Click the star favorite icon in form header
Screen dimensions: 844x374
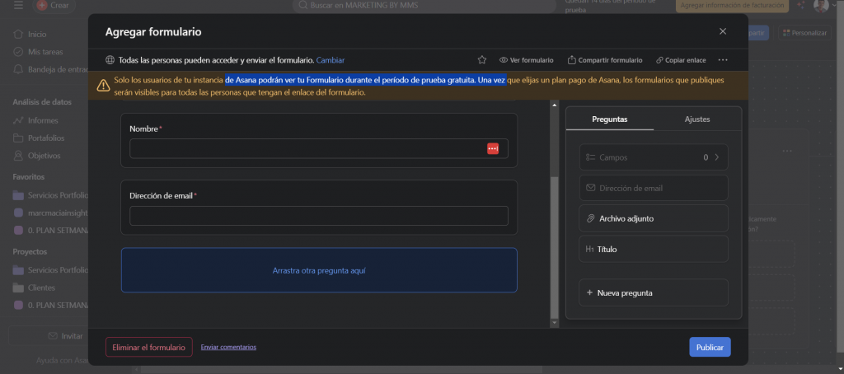pos(482,60)
